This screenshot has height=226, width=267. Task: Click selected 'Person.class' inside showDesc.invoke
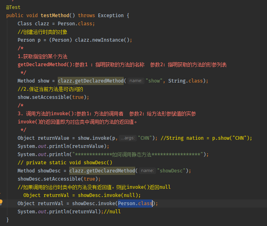pyautogui.click(x=135, y=204)
